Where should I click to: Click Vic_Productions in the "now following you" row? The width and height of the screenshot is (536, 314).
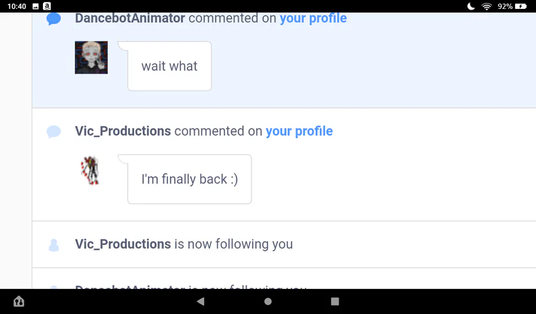click(x=123, y=244)
